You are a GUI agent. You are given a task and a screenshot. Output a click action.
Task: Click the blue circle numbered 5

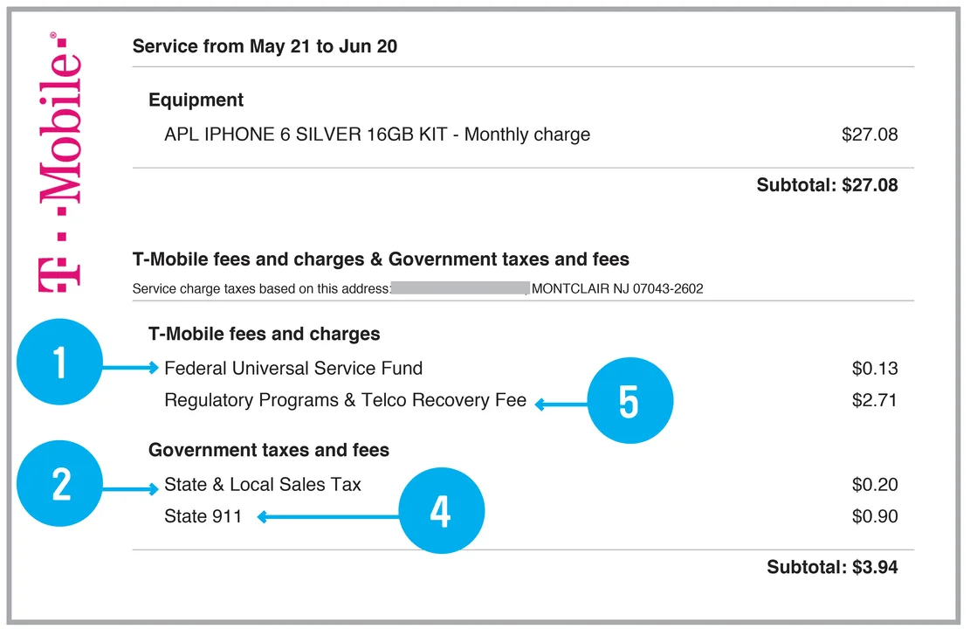pos(630,400)
